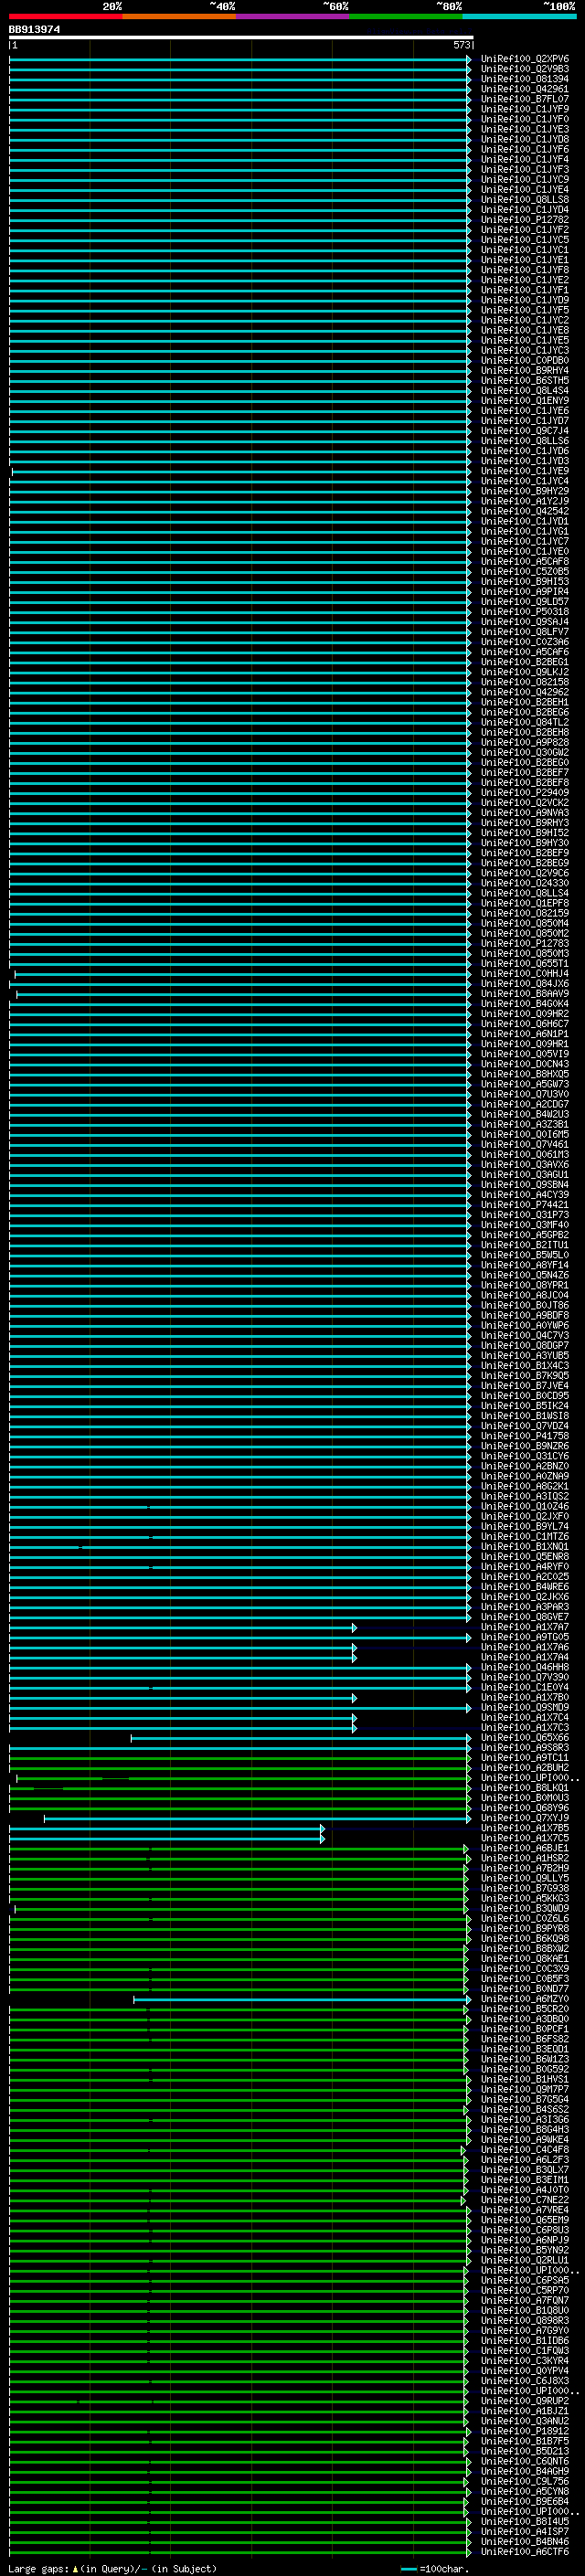The height and width of the screenshot is (2576, 585).
Task: Click hit UniRef100_P12782
Action: [524, 220]
